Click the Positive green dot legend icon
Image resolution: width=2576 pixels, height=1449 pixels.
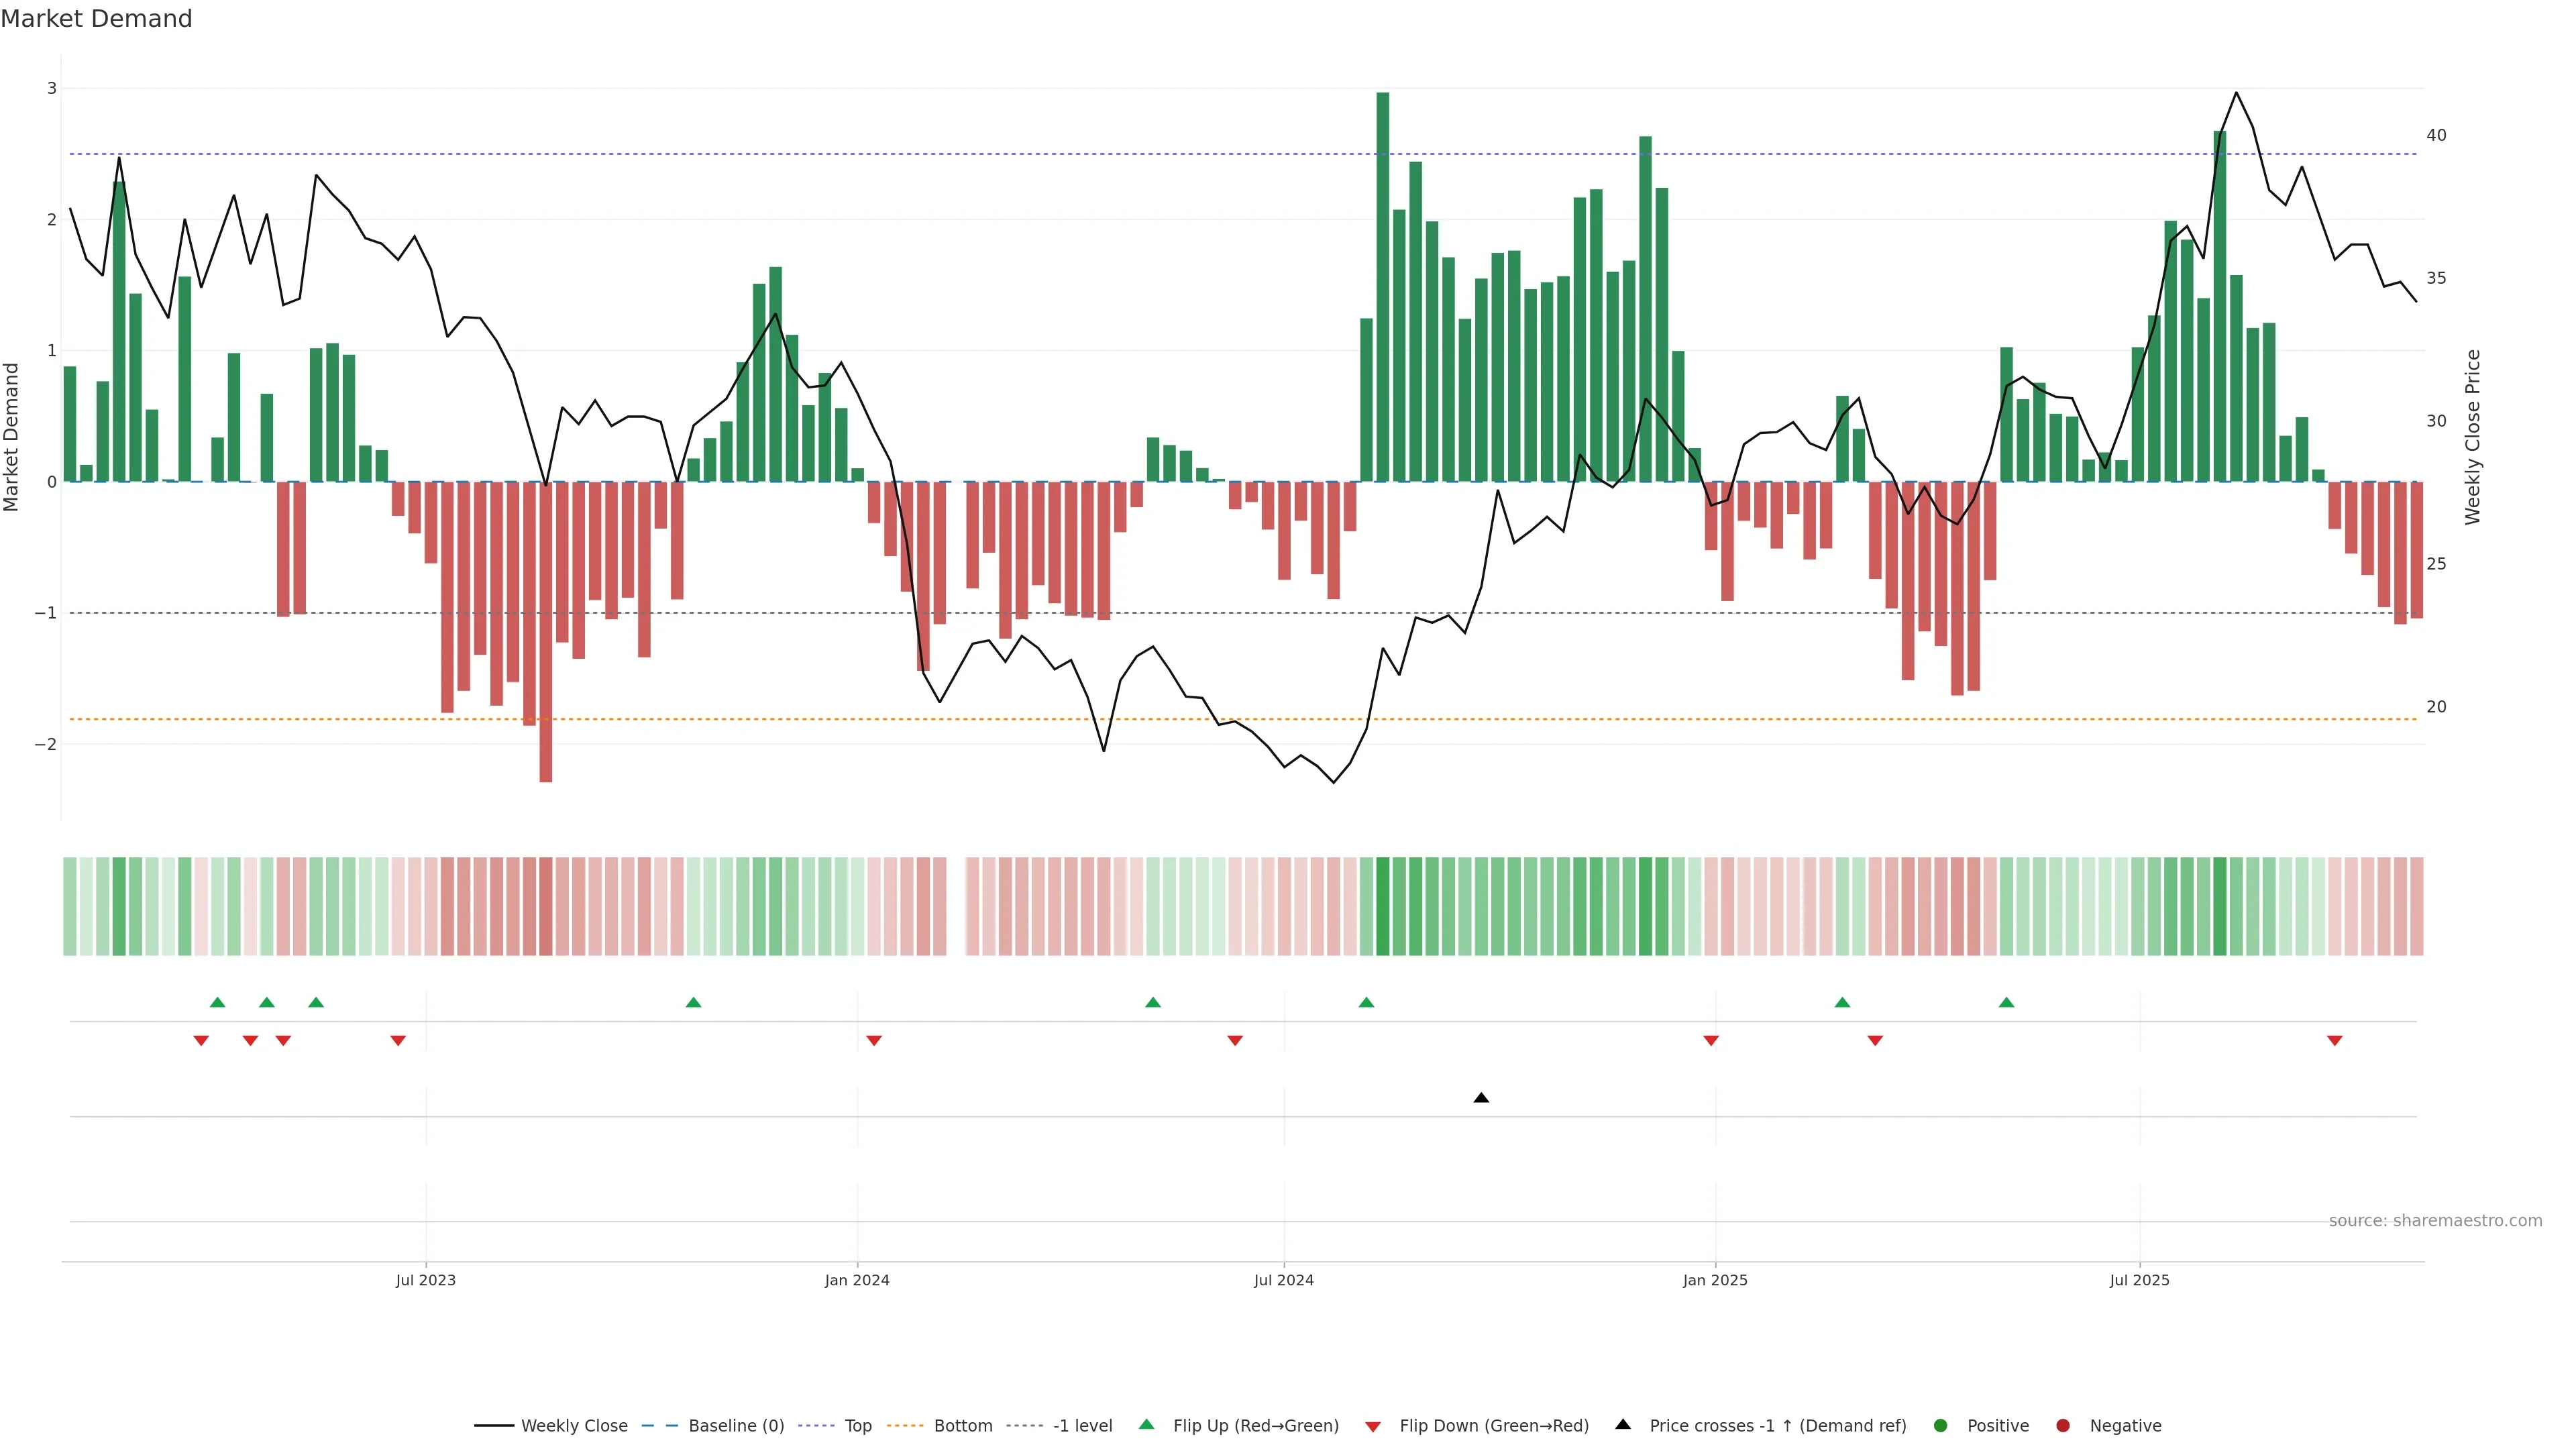pos(1941,1425)
